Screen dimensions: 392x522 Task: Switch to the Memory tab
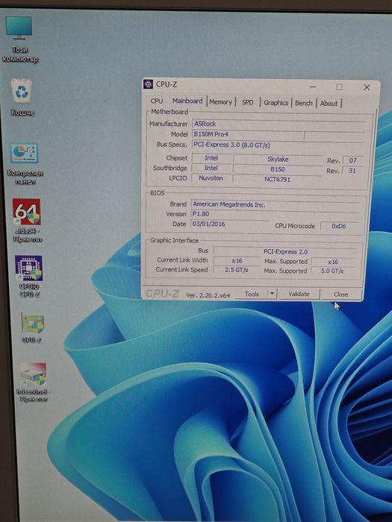click(220, 102)
